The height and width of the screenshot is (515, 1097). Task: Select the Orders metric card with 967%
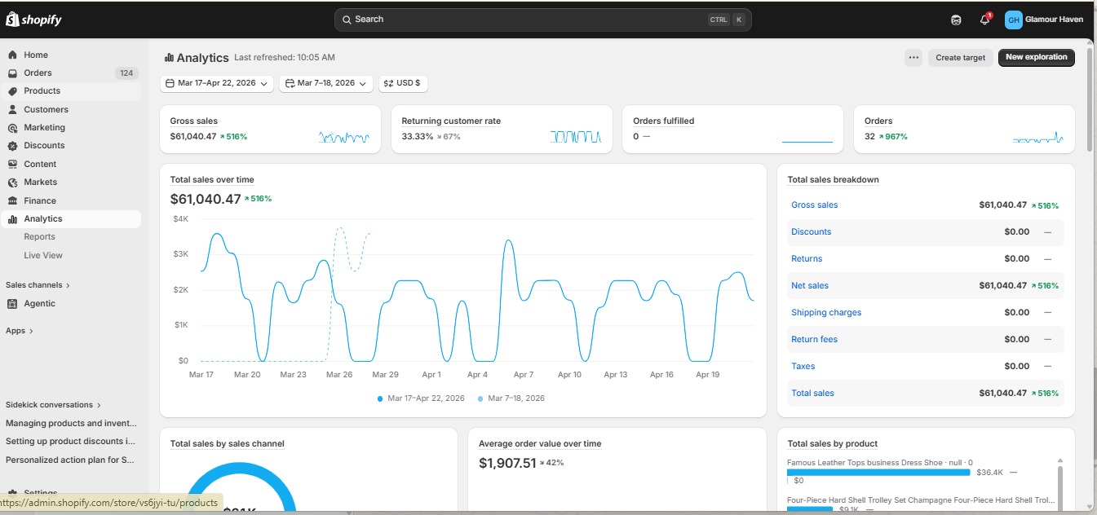click(964, 129)
